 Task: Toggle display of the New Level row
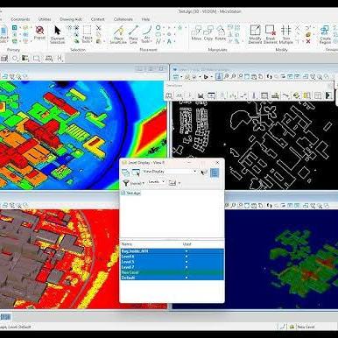point(173,272)
